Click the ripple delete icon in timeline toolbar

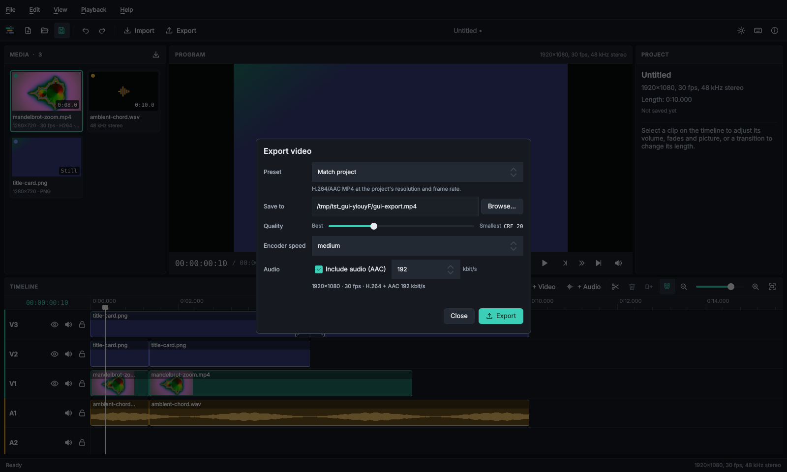649,287
